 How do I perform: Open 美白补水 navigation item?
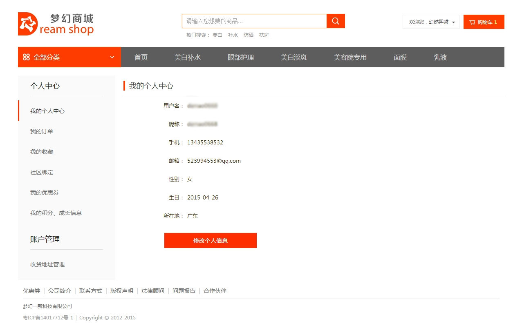188,57
